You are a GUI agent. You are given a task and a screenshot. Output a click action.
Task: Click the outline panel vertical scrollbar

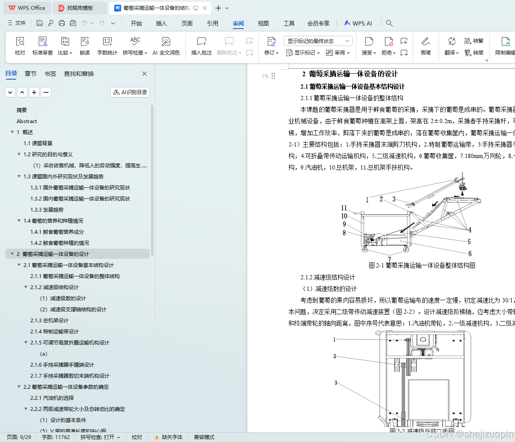coord(152,181)
